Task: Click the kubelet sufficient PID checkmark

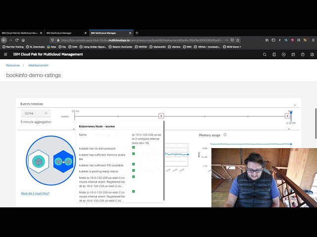Action: pos(133,164)
